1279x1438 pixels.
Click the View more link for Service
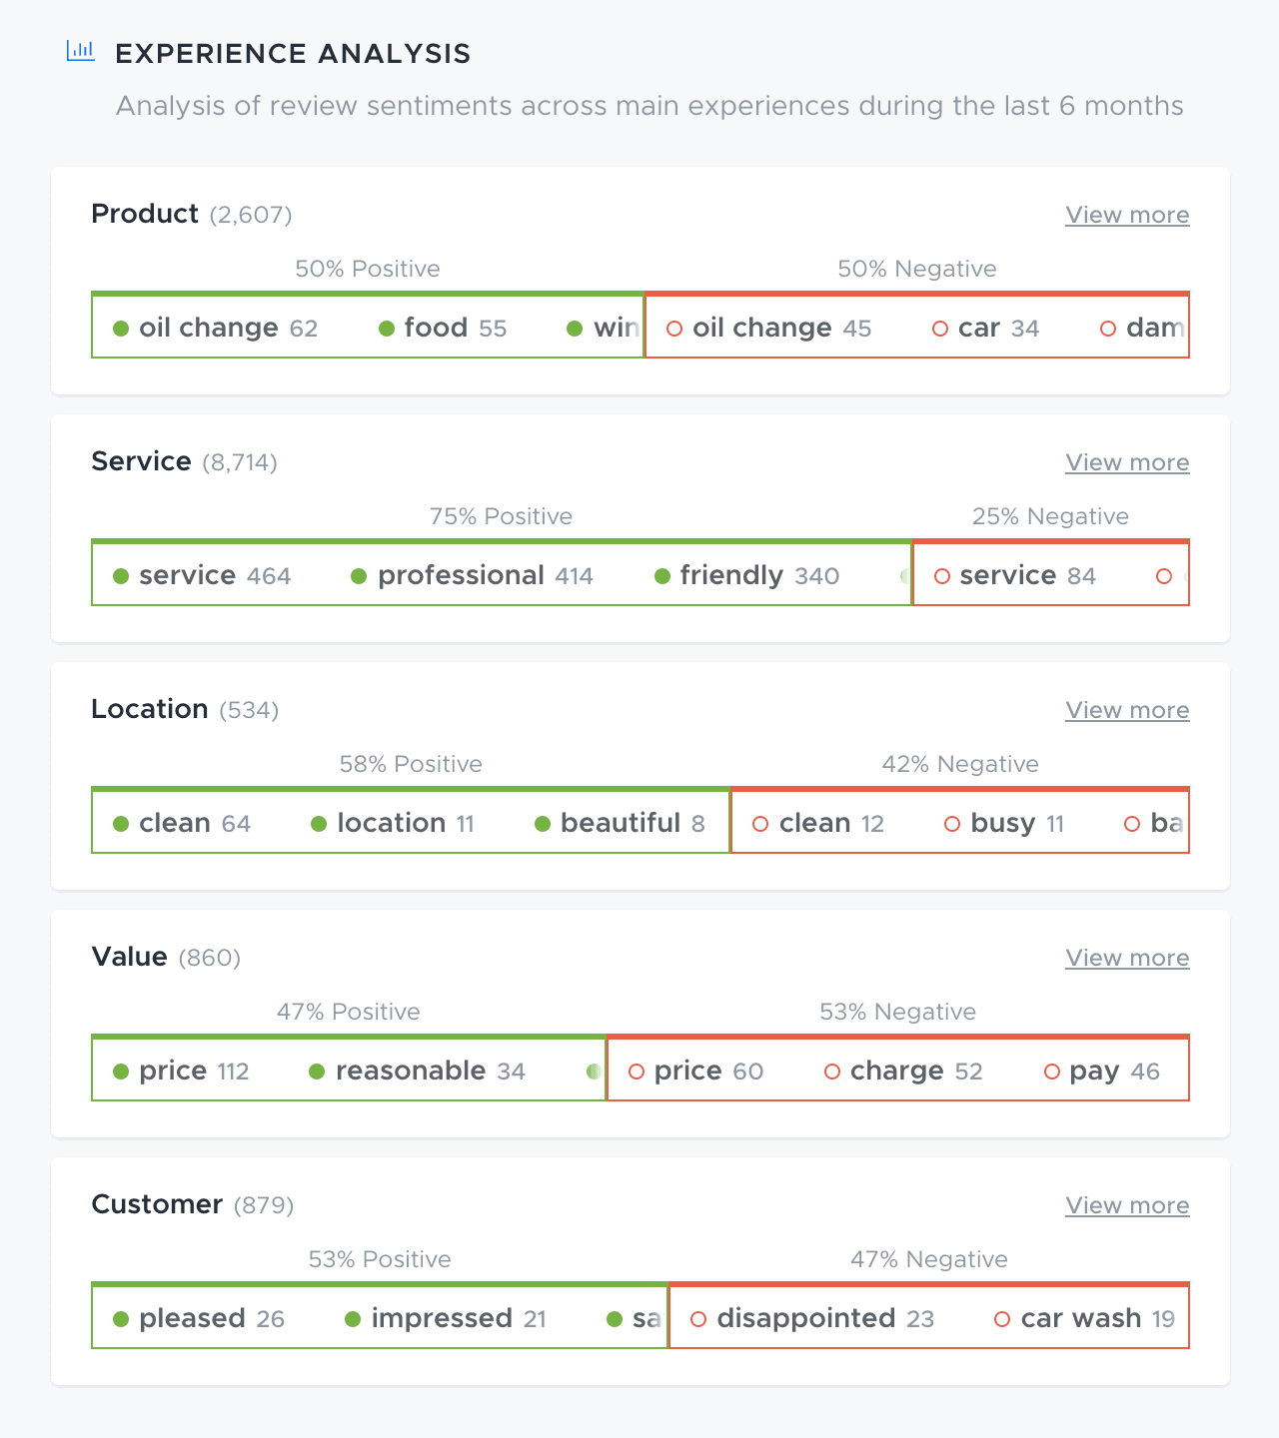coord(1127,462)
